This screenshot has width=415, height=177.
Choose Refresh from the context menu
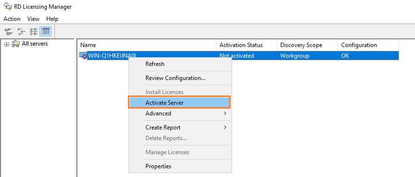(x=180, y=64)
